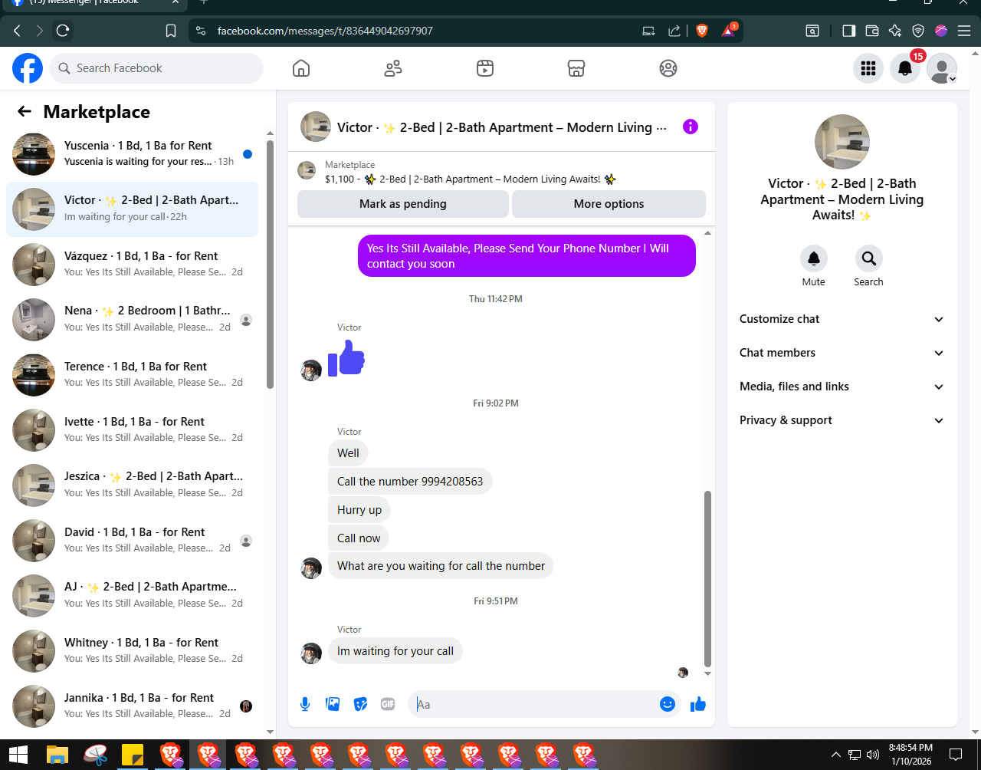
Task: Share this page icon in address bar
Action: [674, 31]
